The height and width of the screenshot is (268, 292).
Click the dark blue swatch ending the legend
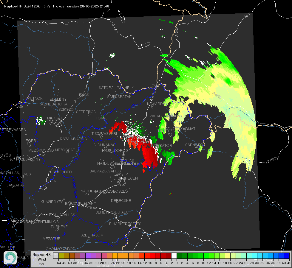[x=287, y=255]
